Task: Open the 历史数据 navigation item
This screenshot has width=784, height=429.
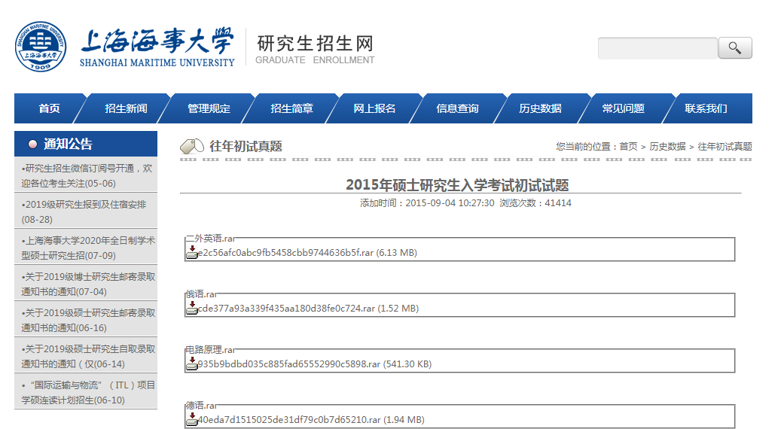Action: pyautogui.click(x=540, y=108)
